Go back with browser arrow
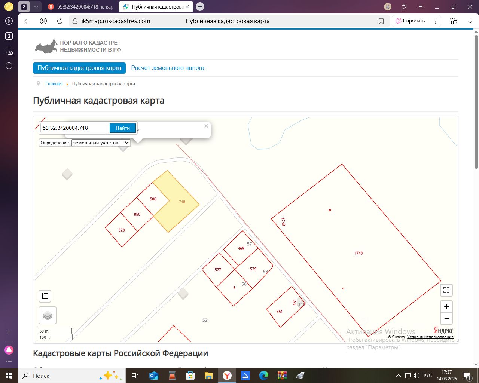The image size is (479, 383). pyautogui.click(x=27, y=21)
